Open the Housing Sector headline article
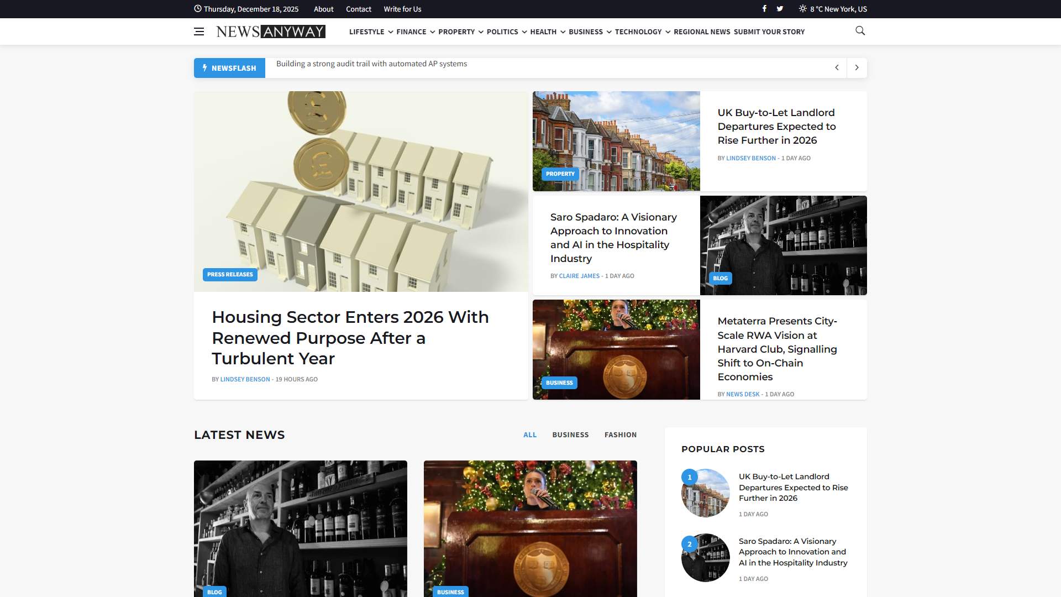This screenshot has width=1061, height=597. click(x=350, y=338)
